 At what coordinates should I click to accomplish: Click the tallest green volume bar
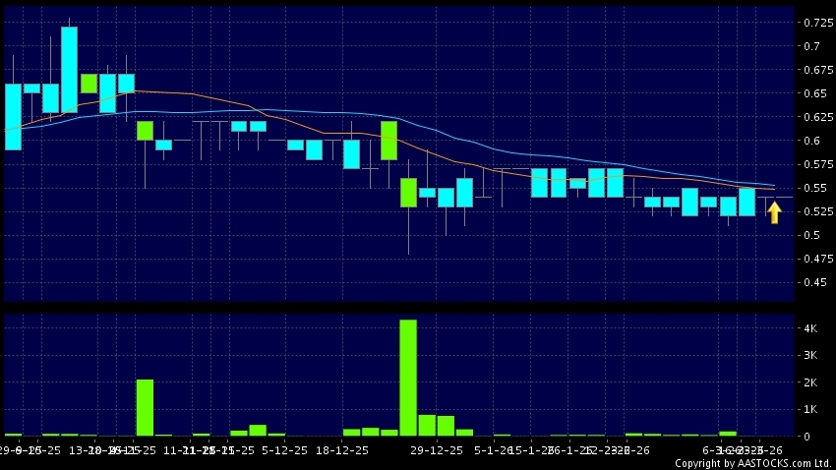point(408,378)
